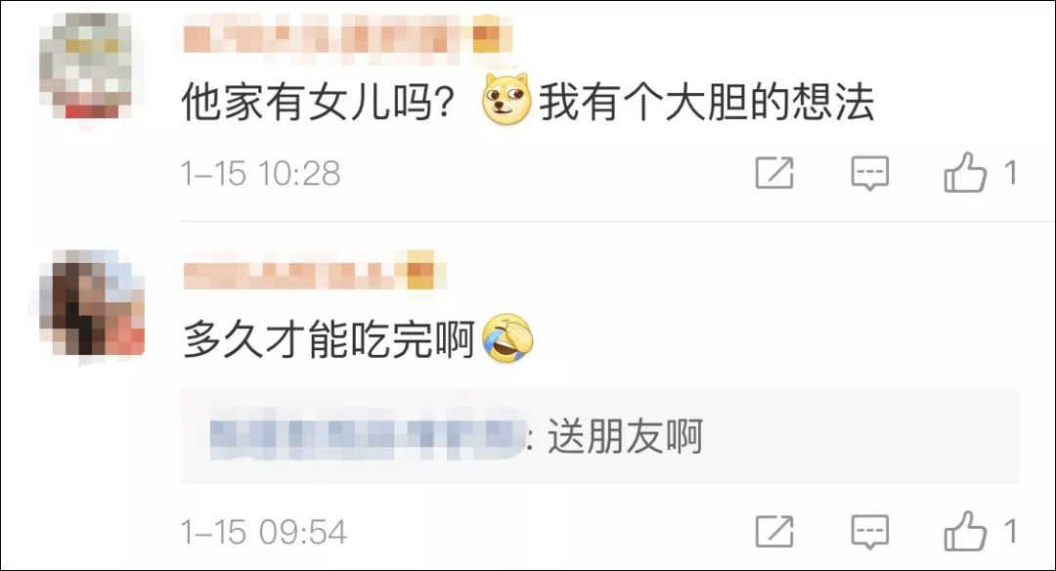Click the laughing-crying facepalm emoji
Image resolution: width=1056 pixels, height=571 pixels.
(508, 338)
